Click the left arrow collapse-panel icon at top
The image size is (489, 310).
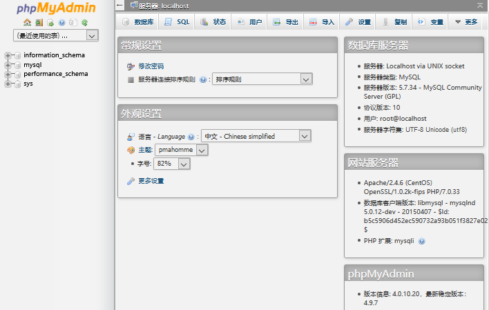coord(119,6)
